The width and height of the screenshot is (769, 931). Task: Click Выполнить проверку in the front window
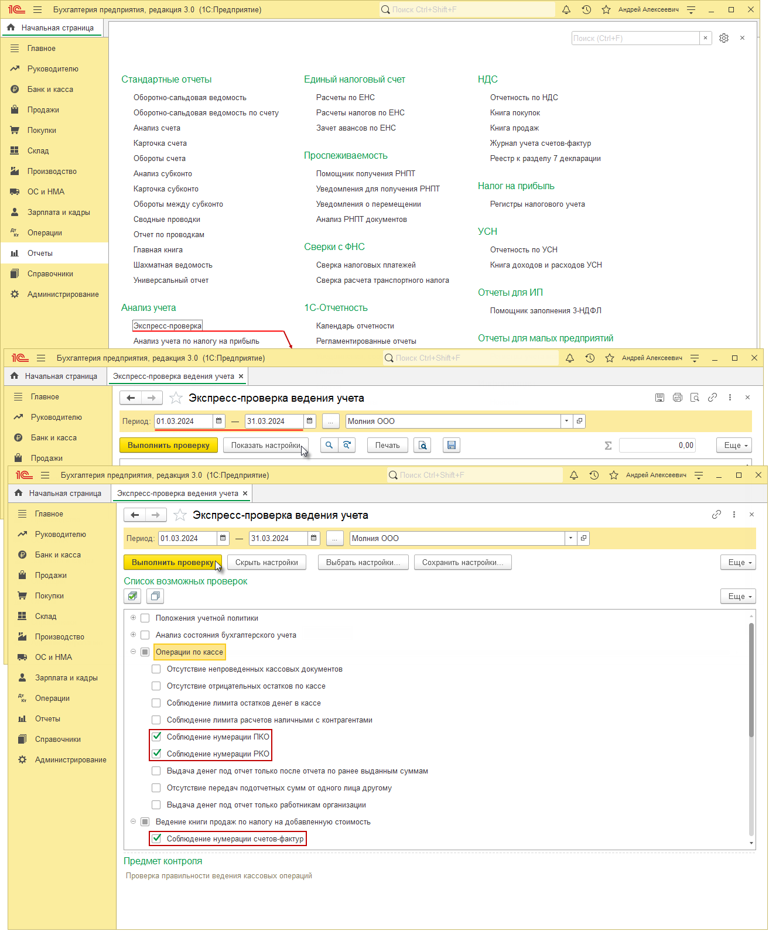(173, 562)
